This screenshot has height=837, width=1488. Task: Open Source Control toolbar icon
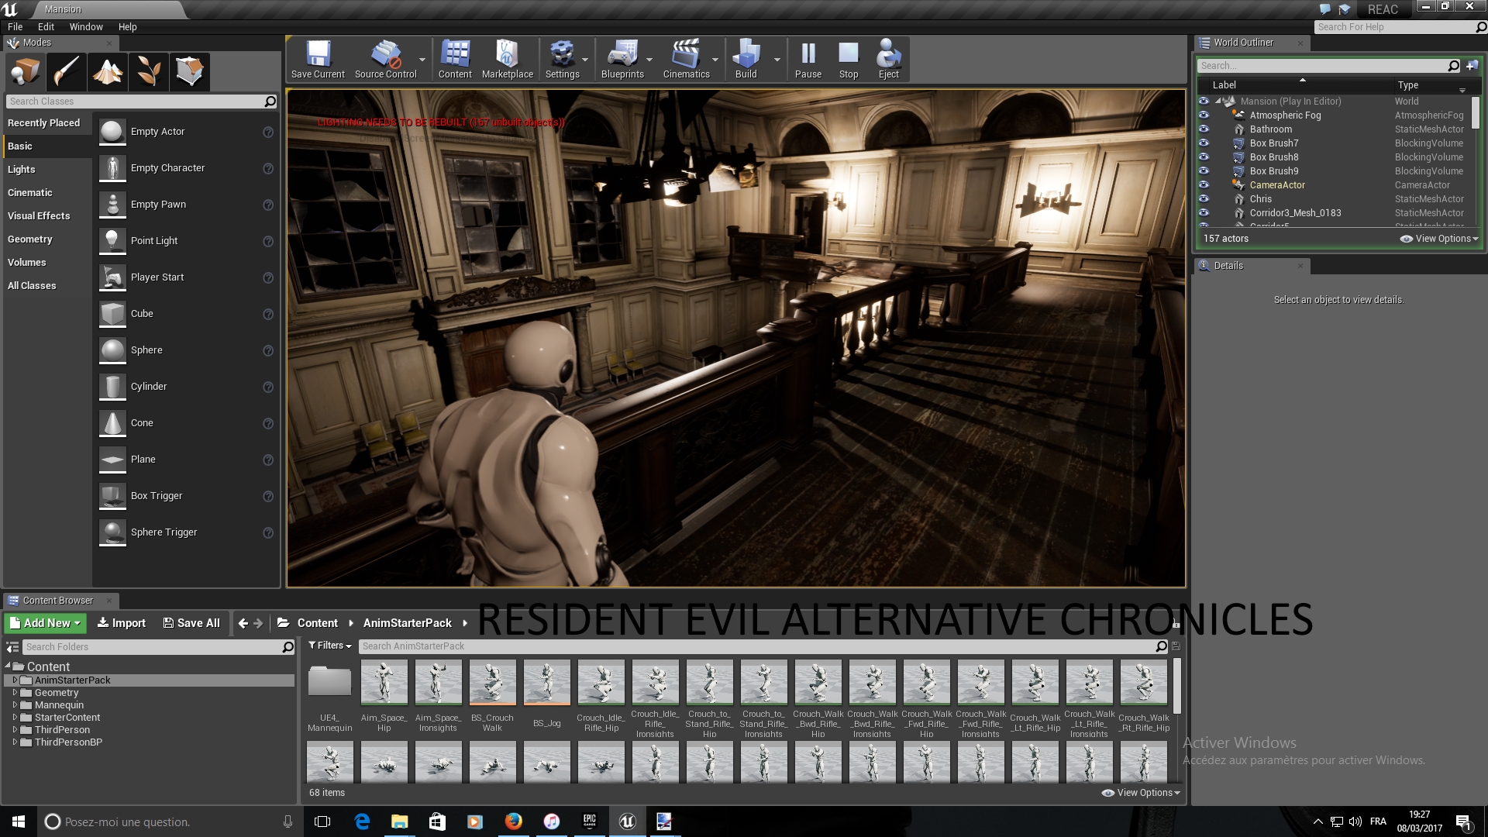click(x=385, y=60)
